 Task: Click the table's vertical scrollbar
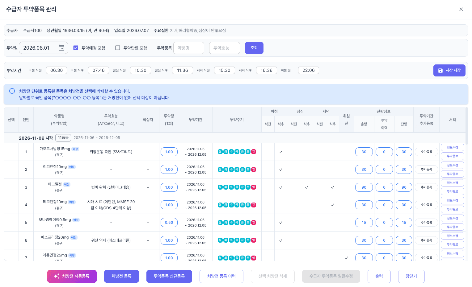pos(467,126)
